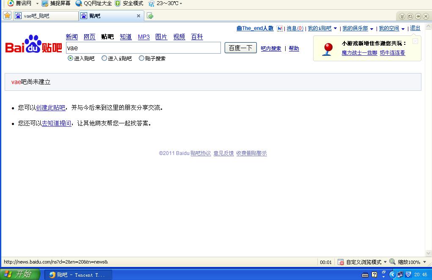Open dropdown arrow next to 腾讯网
Screen dimensions: 432x280
click(x=37, y=3)
